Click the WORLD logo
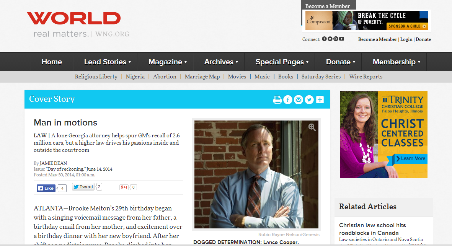452x246 pixels. [74, 18]
